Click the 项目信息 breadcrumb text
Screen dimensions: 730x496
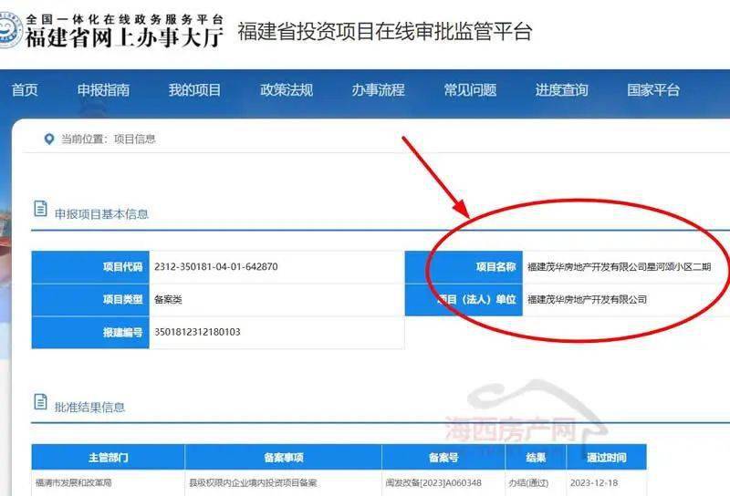pos(134,139)
